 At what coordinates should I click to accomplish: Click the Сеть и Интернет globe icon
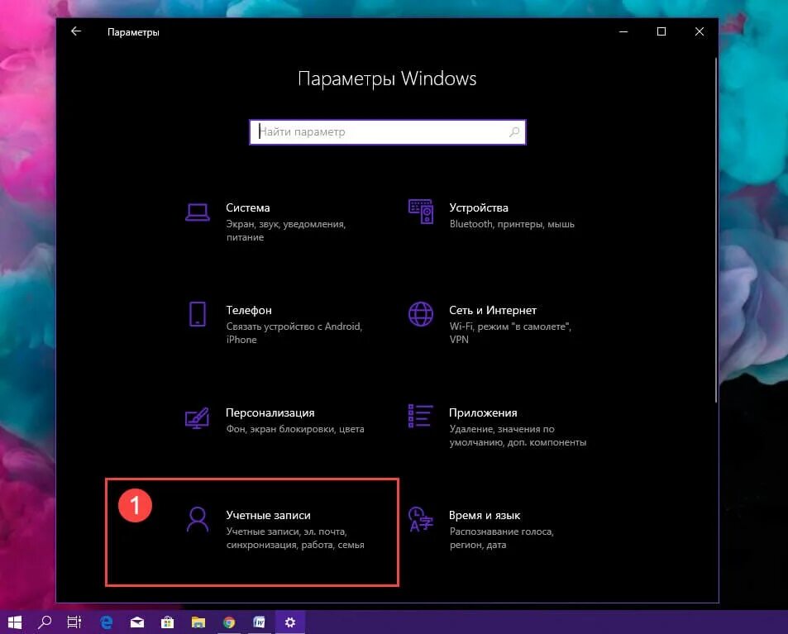[421, 314]
